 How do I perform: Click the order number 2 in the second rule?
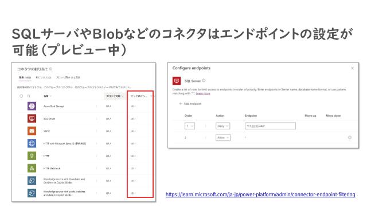pos(185,137)
